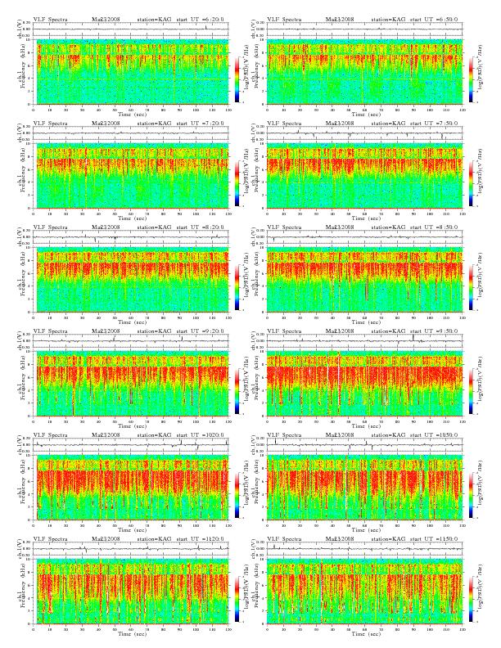Click the PSD color bar of the 10:50:0 plot

472,495
